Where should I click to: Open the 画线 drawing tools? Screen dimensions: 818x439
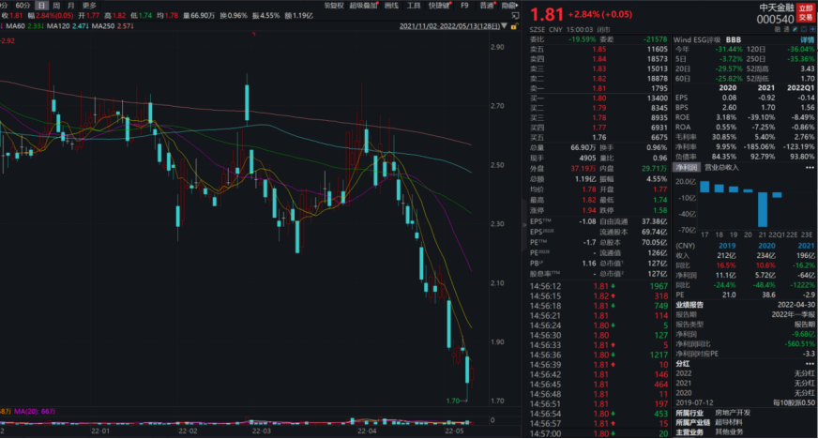[391, 6]
